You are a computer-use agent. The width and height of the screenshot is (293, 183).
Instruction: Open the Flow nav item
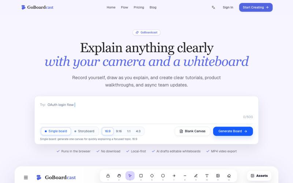click(125, 7)
